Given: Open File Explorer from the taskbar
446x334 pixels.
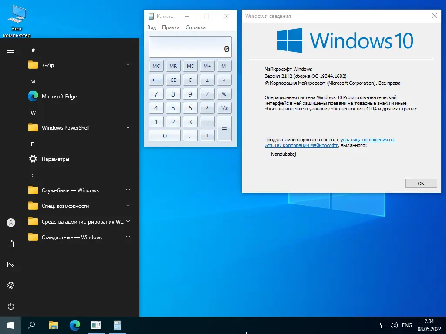Looking at the screenshot, I should pos(53,325).
